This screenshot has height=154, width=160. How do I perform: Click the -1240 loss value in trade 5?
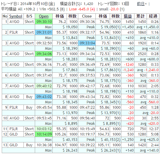click(128, 64)
